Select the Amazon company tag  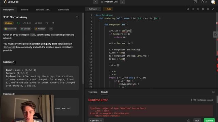[40, 29]
